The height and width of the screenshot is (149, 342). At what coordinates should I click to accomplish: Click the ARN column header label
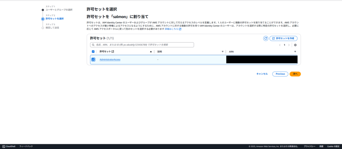coord(231,52)
